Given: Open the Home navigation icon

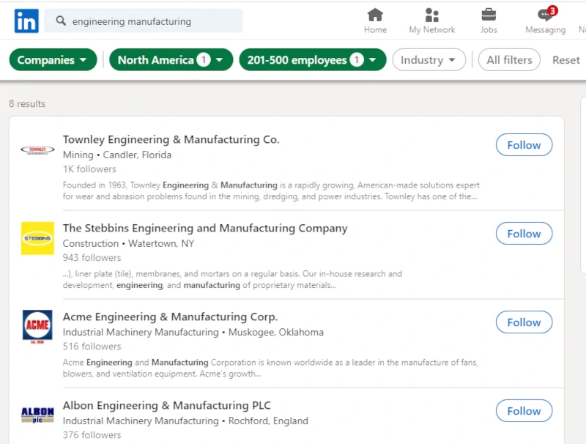Looking at the screenshot, I should [375, 21].
